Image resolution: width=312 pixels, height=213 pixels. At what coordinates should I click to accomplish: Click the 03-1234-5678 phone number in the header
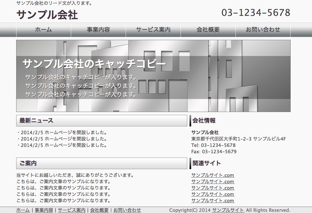click(x=256, y=13)
